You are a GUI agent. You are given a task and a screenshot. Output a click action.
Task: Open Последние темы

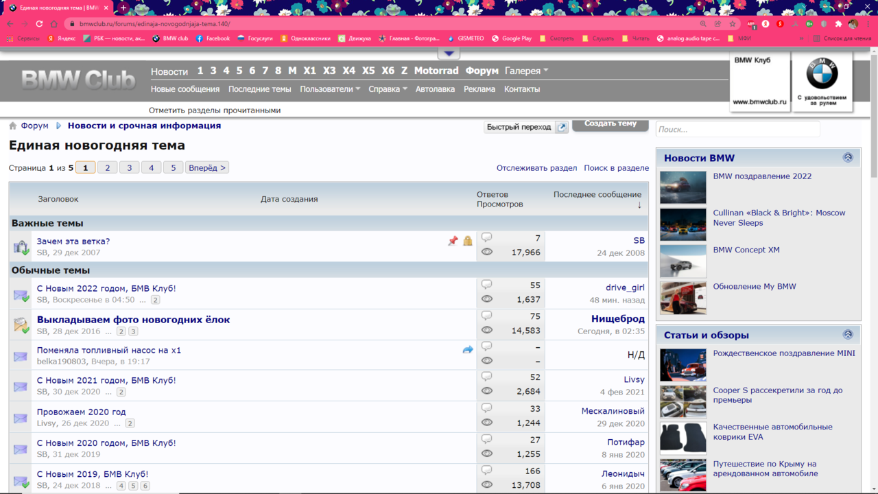(259, 89)
